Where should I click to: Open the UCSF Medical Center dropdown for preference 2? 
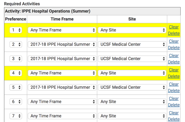tap(132, 44)
